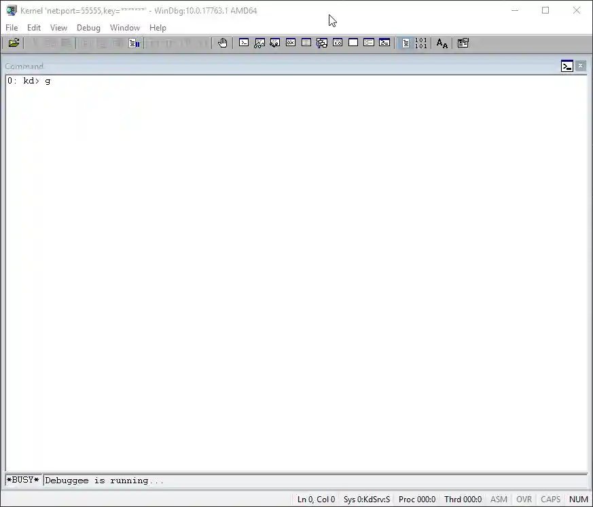Toggle source mode off with the 101 icon

(420, 42)
